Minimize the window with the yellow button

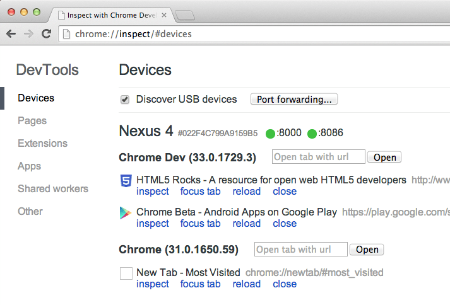24,12
